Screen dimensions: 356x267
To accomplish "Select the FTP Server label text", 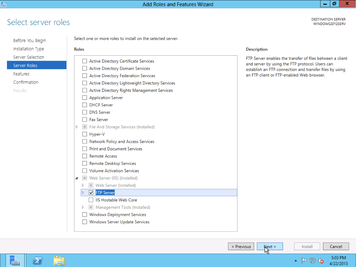I will pos(105,193).
